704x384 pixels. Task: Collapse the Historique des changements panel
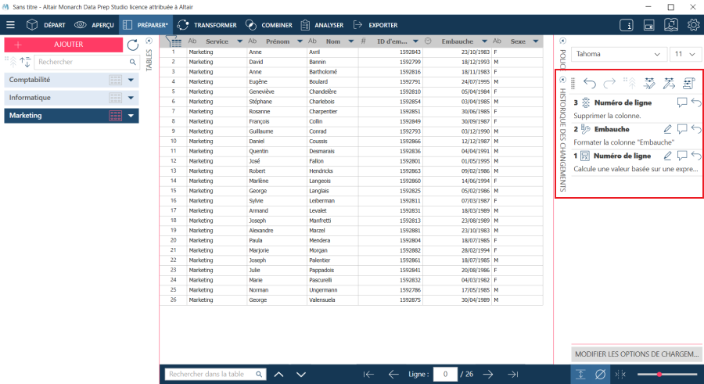tap(562, 80)
